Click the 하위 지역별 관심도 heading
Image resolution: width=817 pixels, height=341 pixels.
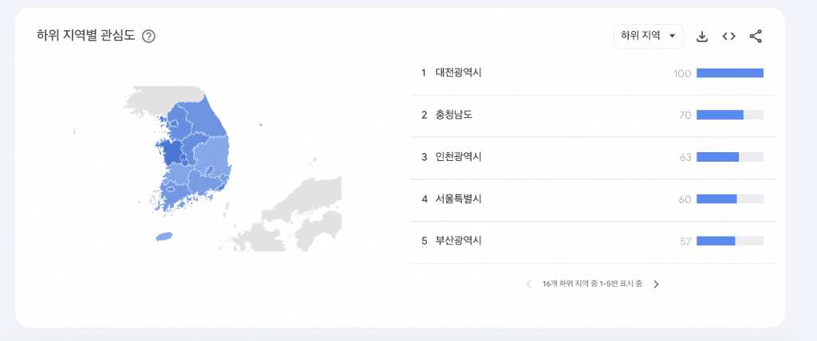point(86,36)
